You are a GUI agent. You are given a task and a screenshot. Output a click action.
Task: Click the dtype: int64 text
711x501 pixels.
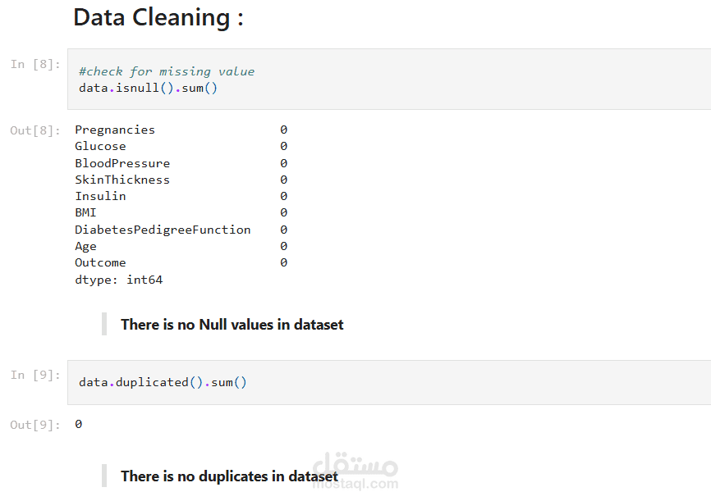118,280
